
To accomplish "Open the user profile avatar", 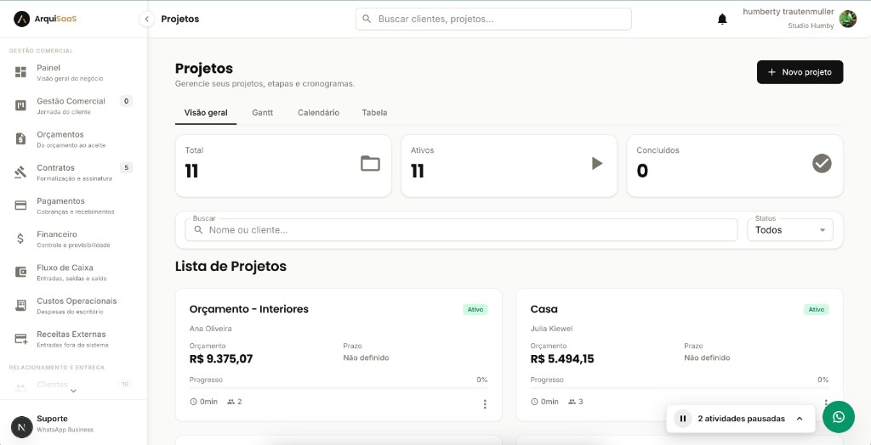I will pos(848,19).
